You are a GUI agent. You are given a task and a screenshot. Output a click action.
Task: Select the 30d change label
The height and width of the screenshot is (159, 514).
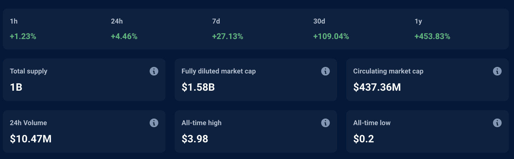pyautogui.click(x=319, y=21)
